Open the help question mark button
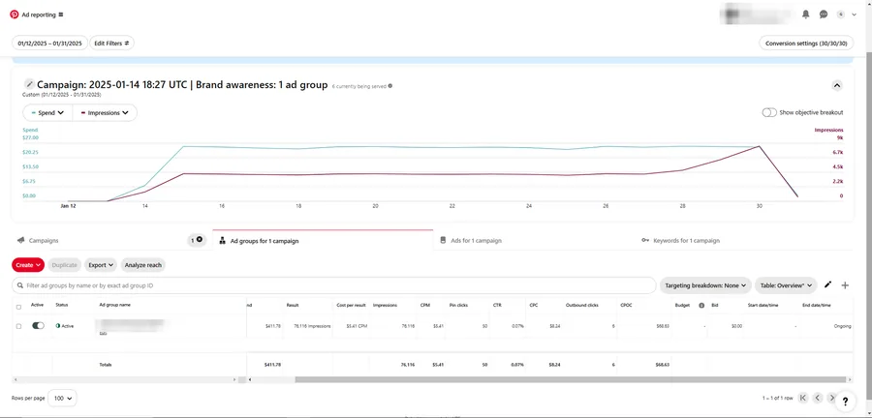Screen dimensions: 872x418 point(845,401)
